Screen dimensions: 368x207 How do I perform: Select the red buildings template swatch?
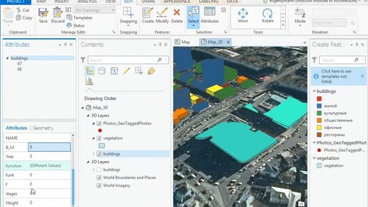click(x=319, y=98)
